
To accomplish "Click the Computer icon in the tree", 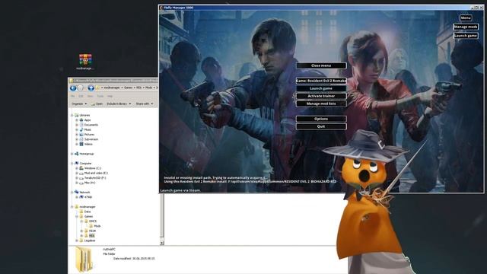I will 76,163.
